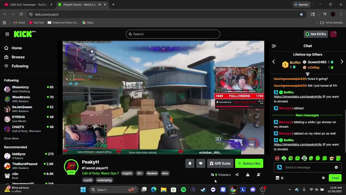Open ChiQTV channel in Following

29,129
